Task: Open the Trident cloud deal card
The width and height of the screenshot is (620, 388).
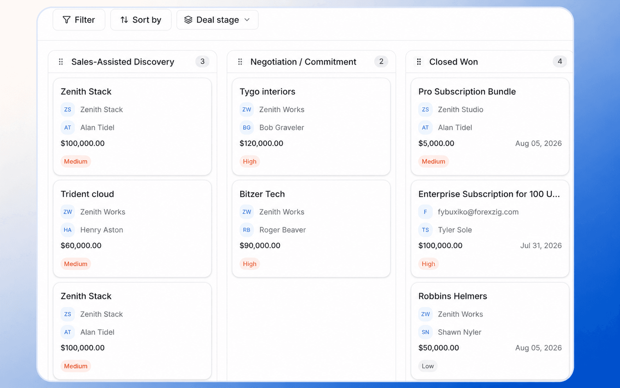Action: click(133, 229)
